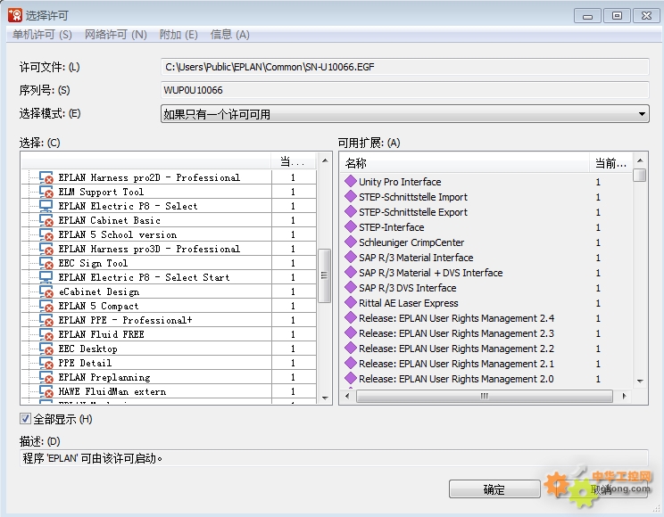Click the eCabinet Design license icon
This screenshot has width=664, height=517.
[x=46, y=291]
